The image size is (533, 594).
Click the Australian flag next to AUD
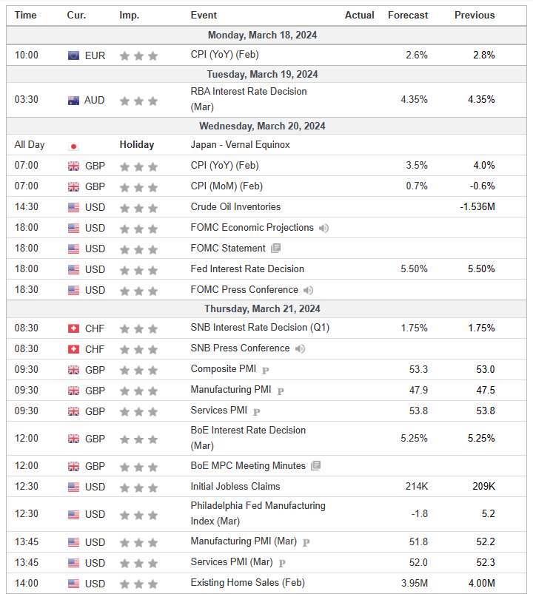coord(73,100)
